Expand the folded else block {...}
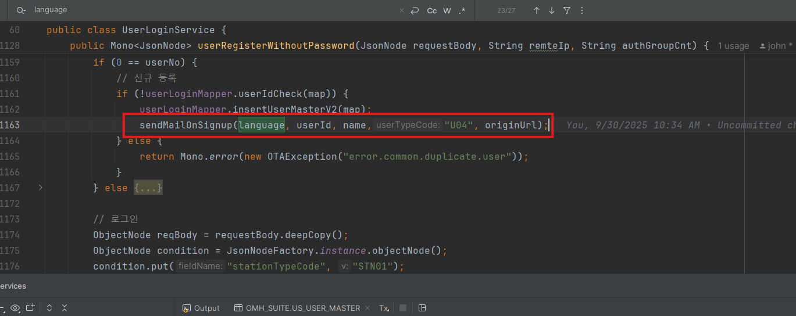Viewport: 796px width, 316px height. tap(148, 188)
